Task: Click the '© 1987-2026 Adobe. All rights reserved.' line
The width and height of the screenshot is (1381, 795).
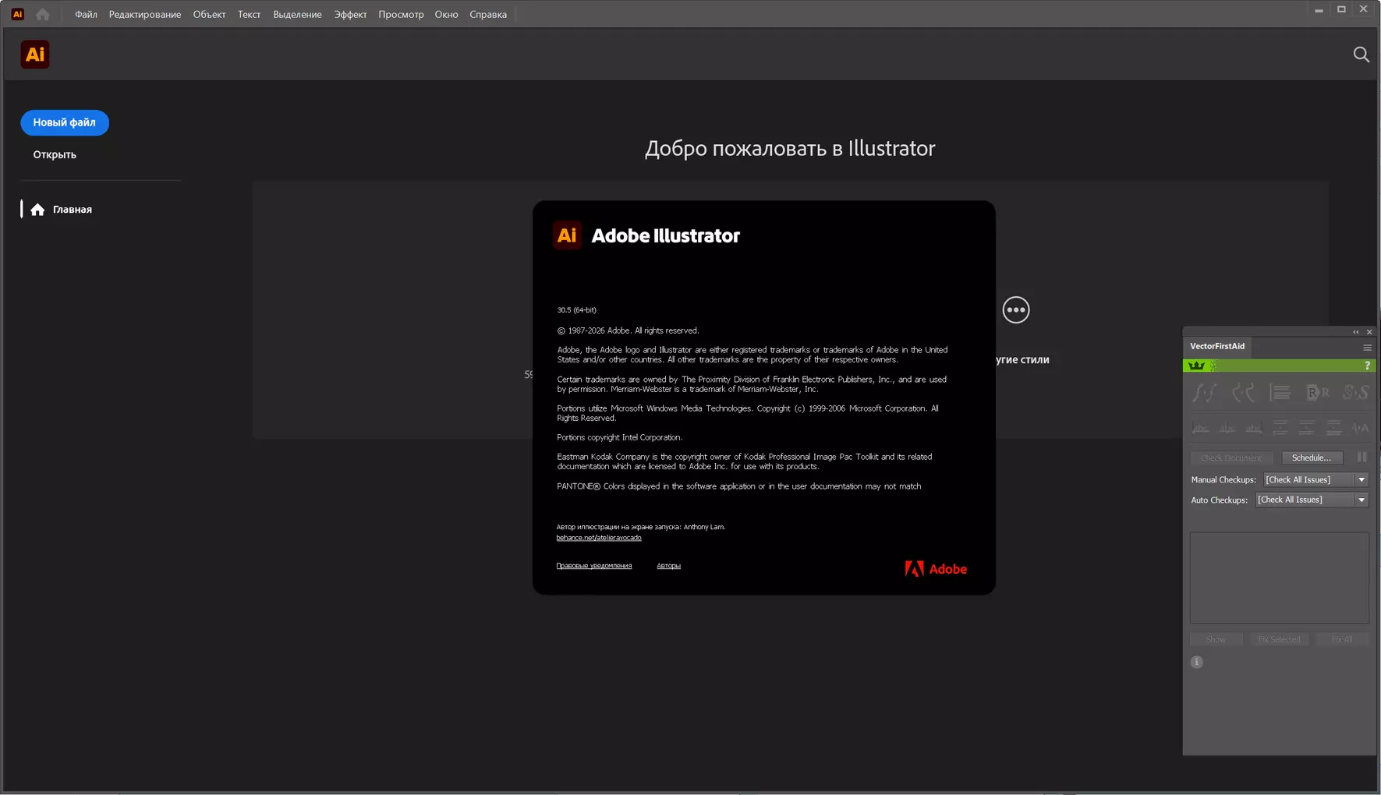Action: [629, 330]
